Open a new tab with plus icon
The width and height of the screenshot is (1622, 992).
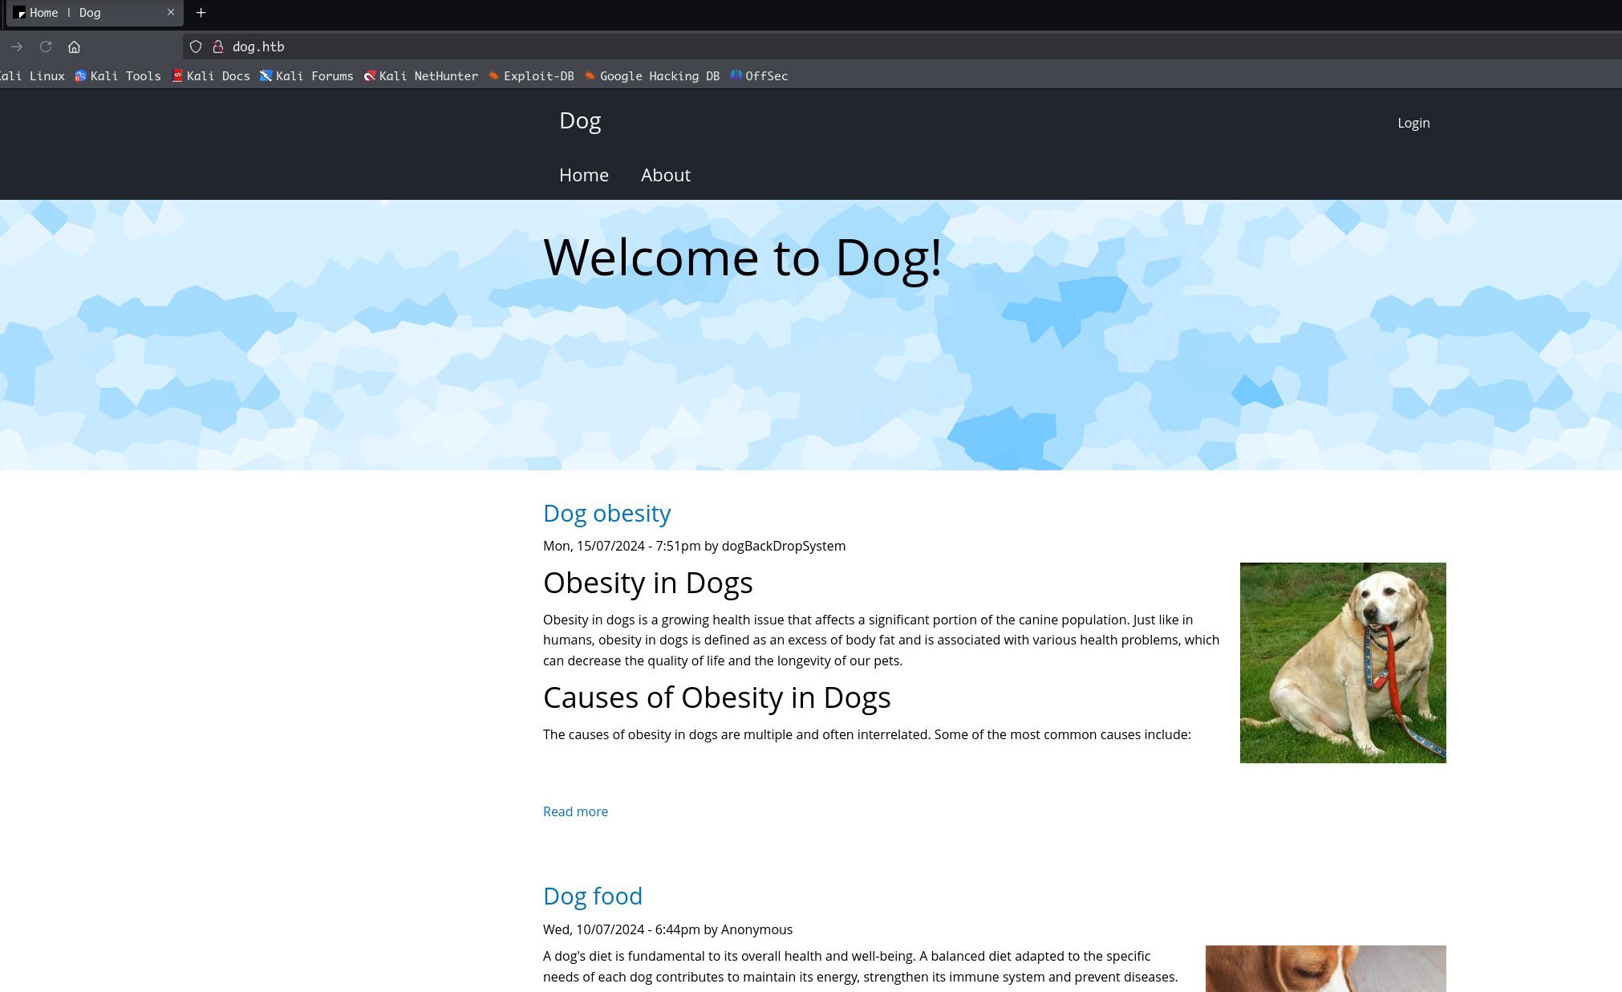[x=201, y=13]
